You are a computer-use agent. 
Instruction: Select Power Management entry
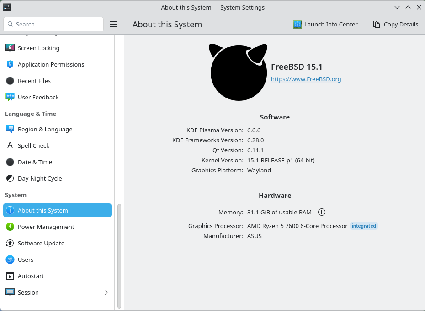57,227
